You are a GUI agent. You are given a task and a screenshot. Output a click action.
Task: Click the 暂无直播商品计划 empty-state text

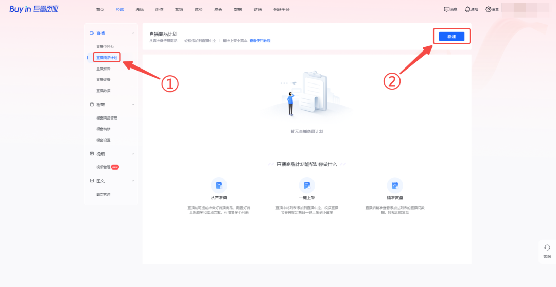tap(307, 131)
